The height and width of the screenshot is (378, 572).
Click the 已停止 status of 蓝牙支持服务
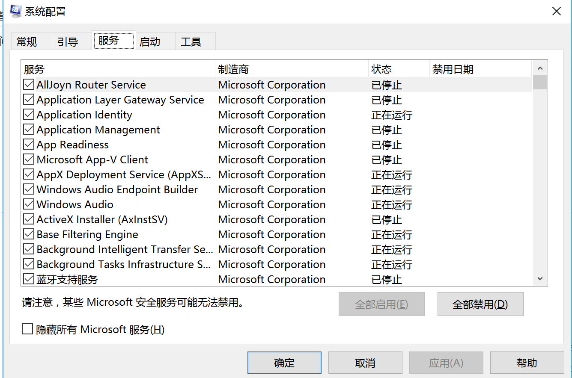387,279
